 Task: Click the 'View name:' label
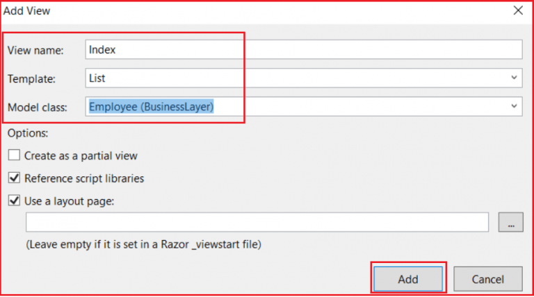pyautogui.click(x=35, y=50)
